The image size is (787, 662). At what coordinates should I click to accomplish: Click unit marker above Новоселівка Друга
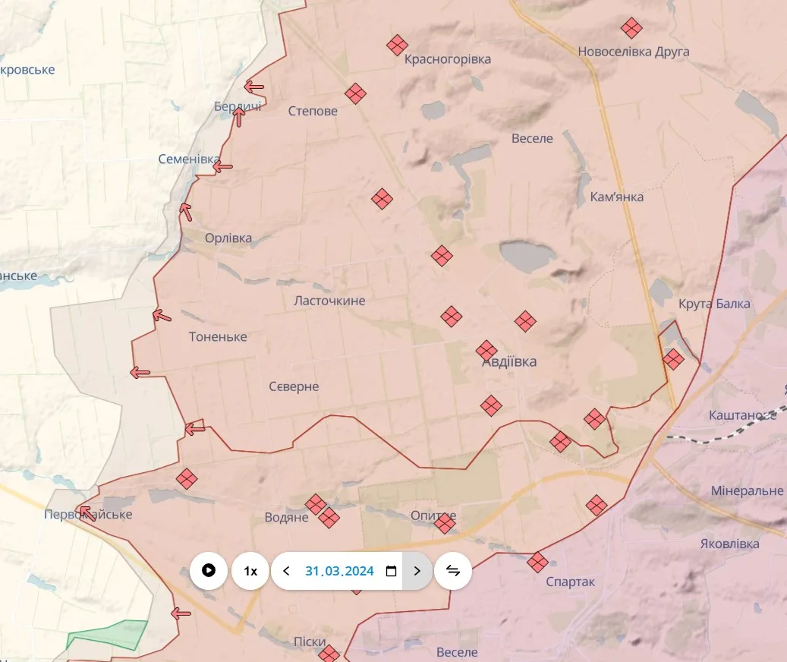pyautogui.click(x=631, y=29)
